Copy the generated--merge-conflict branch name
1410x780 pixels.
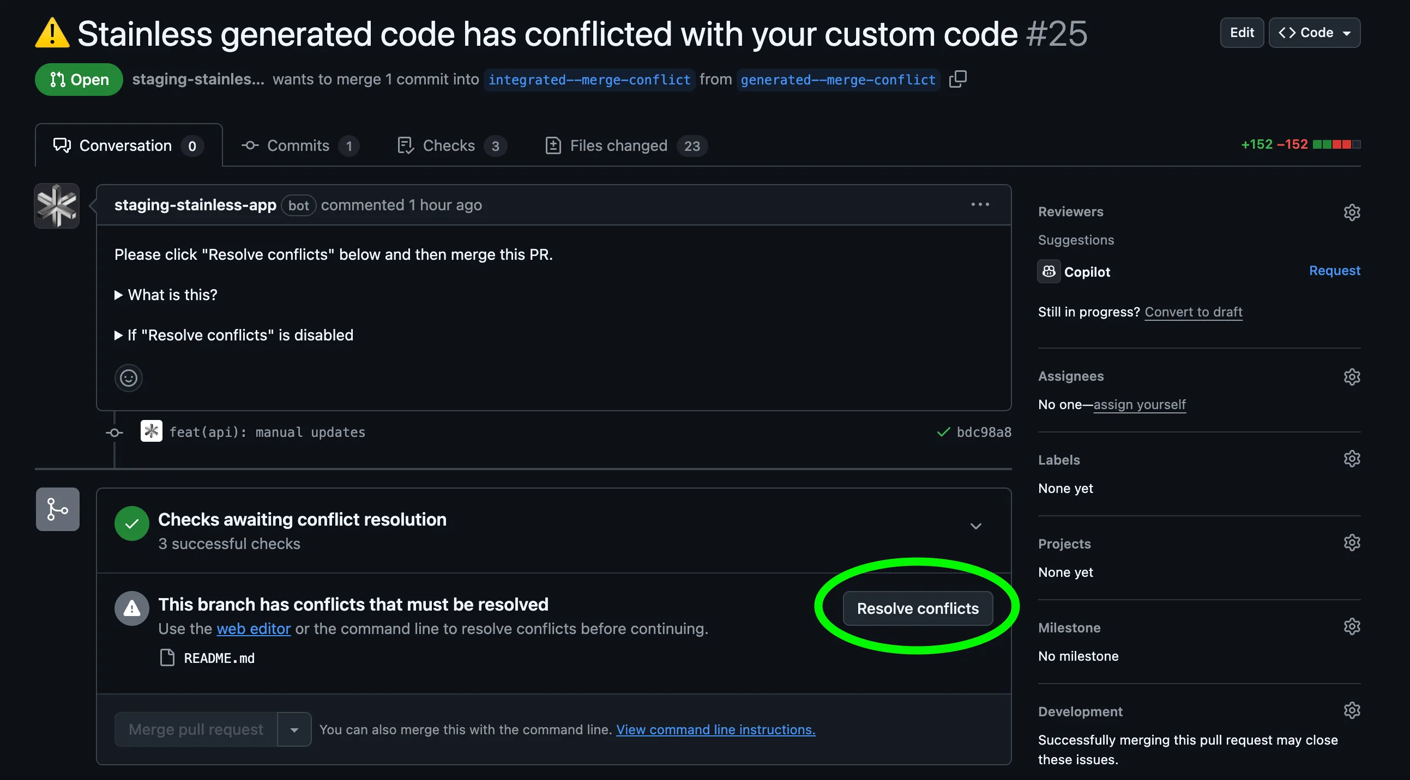point(959,80)
